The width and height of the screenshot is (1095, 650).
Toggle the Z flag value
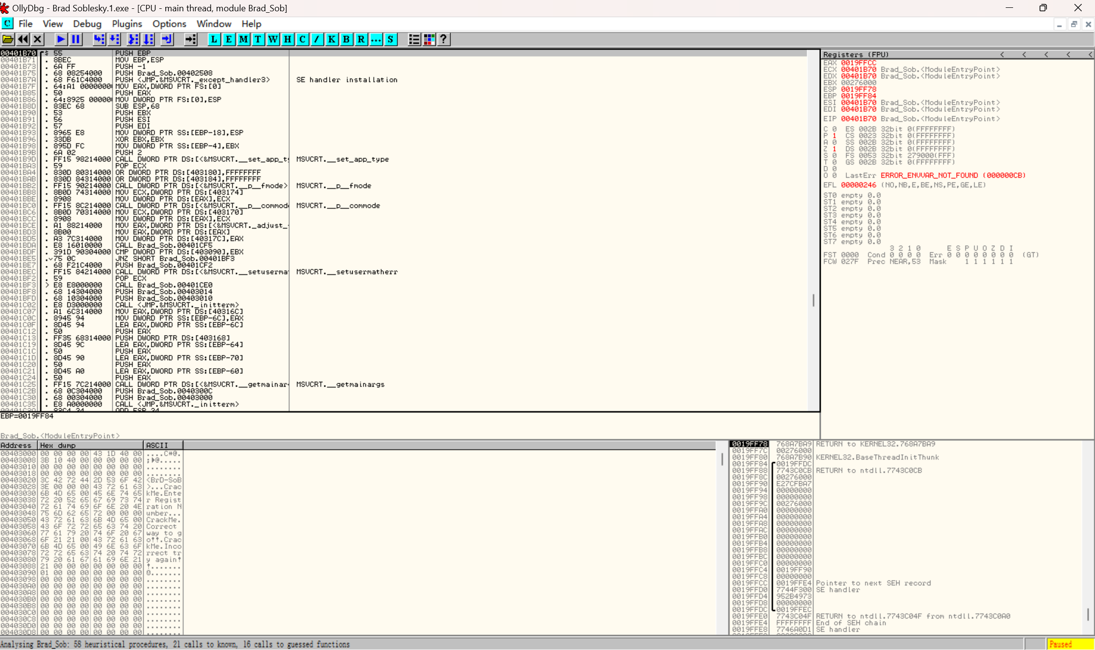834,149
